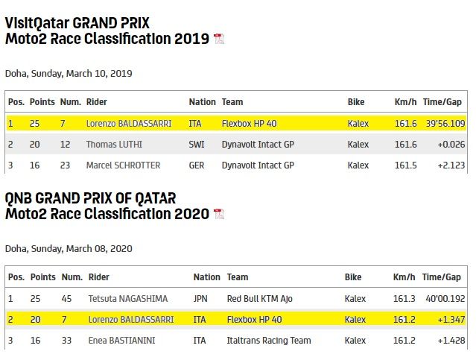This screenshot has height=363, width=476.
Task: Click the Points column header in 2020 table
Action: coord(42,277)
